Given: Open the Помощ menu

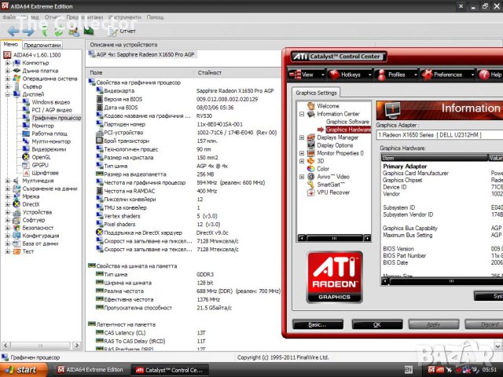Looking at the screenshot, I should (x=156, y=17).
